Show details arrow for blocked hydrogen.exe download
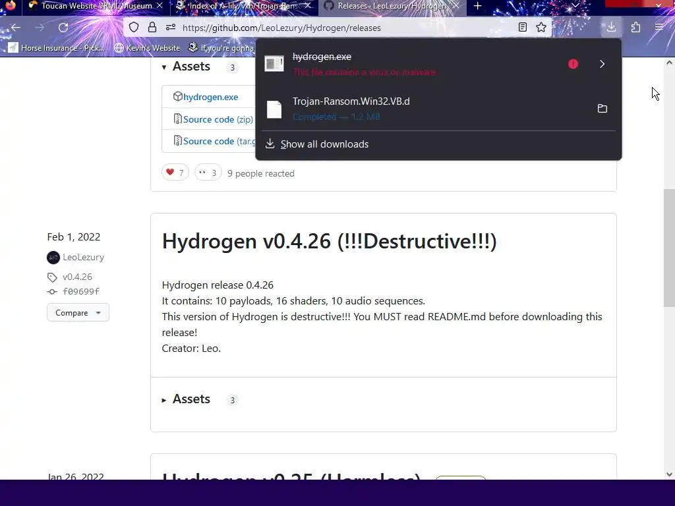Image resolution: width=675 pixels, height=506 pixels. [x=602, y=64]
